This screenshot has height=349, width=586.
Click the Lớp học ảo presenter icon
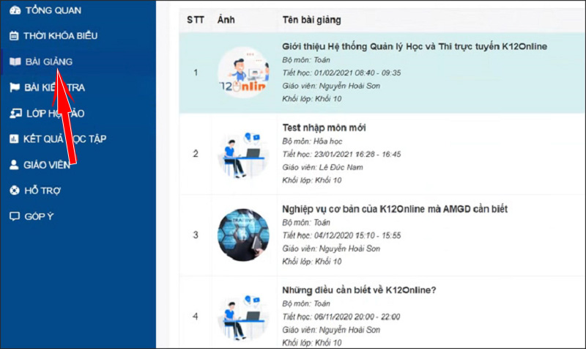[15, 114]
